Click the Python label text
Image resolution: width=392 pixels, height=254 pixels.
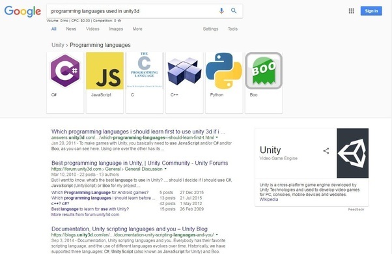(x=217, y=94)
